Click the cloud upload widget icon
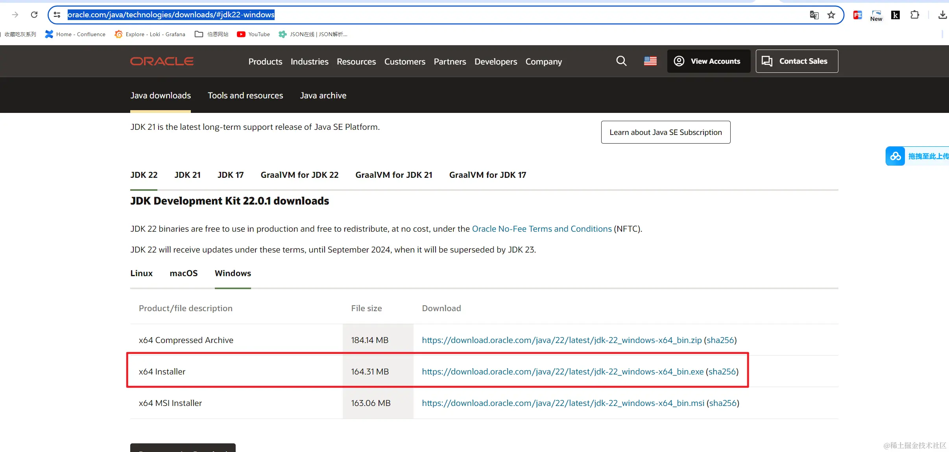The height and width of the screenshot is (452, 949). (x=895, y=156)
